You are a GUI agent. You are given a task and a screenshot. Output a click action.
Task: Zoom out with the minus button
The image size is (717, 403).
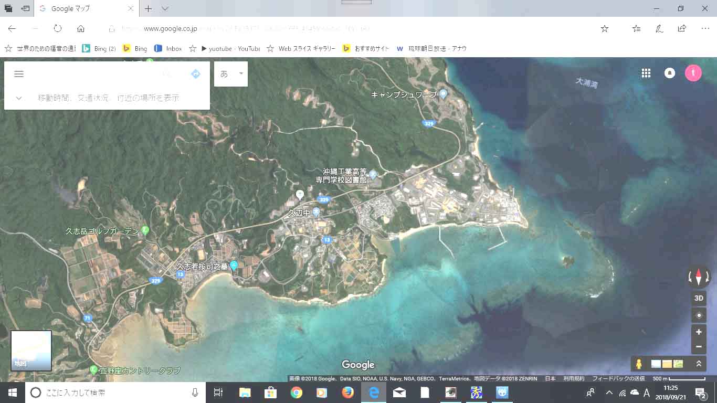(699, 347)
